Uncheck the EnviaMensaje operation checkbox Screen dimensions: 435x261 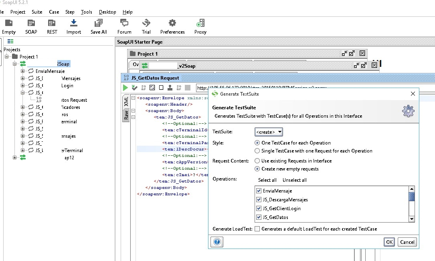[x=259, y=191]
